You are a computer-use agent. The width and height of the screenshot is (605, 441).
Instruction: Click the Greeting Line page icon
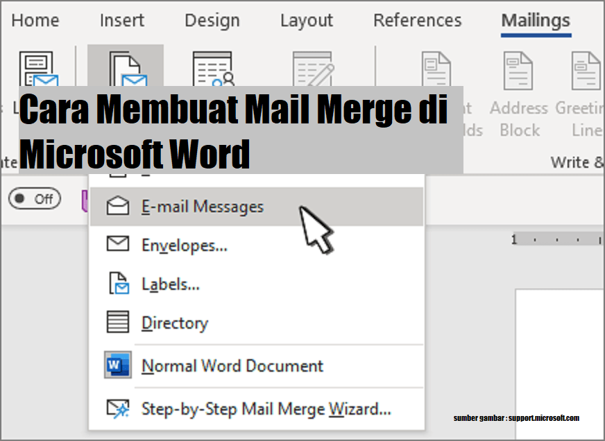[x=586, y=71]
